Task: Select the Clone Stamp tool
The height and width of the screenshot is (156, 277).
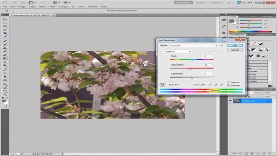Action: pos(5,48)
